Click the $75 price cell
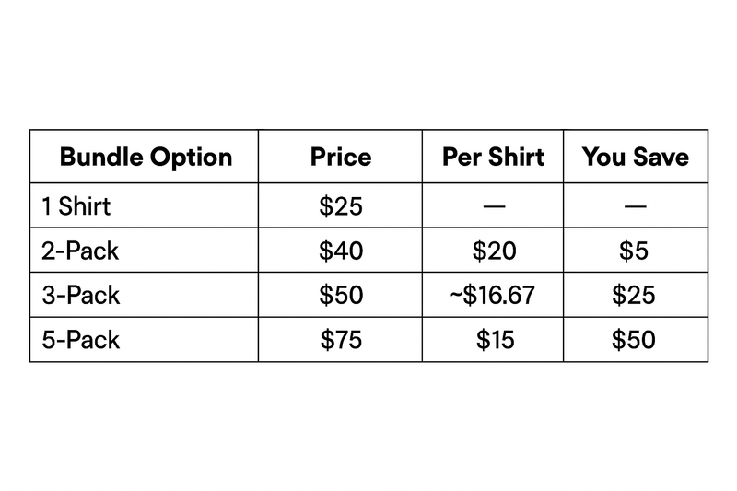Screen dimensions: 737x491 tap(341, 340)
